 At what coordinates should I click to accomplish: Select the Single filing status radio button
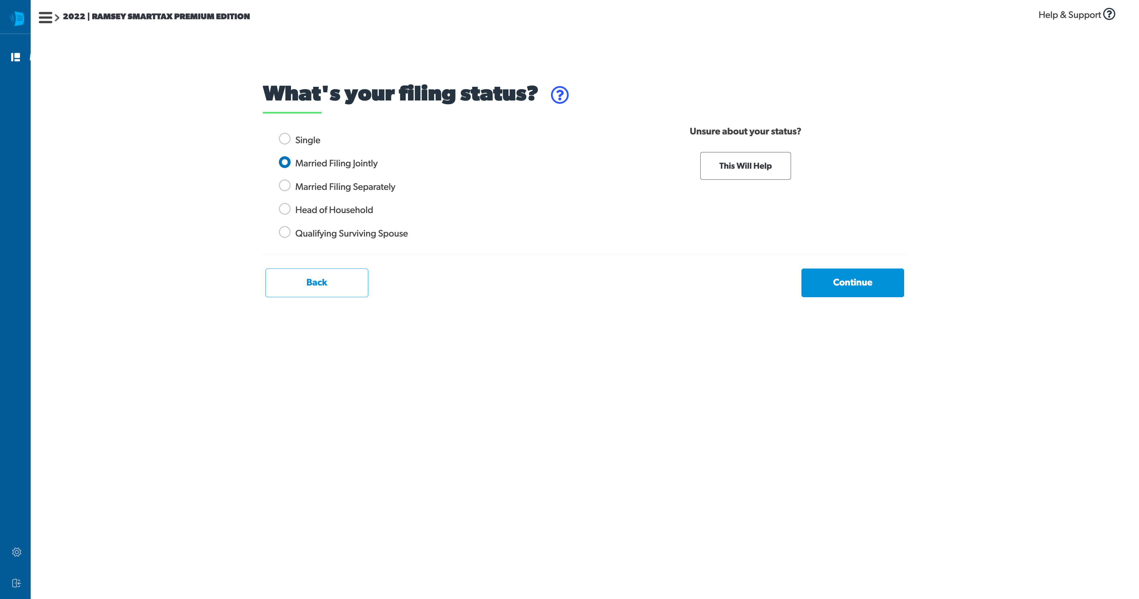coord(285,139)
